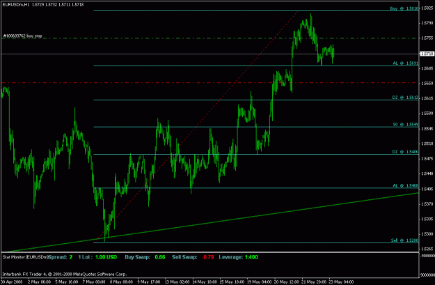This screenshot has height=285, width=435.
Task: Click the Buy @ 1.5818 level label
Action: pos(404,8)
